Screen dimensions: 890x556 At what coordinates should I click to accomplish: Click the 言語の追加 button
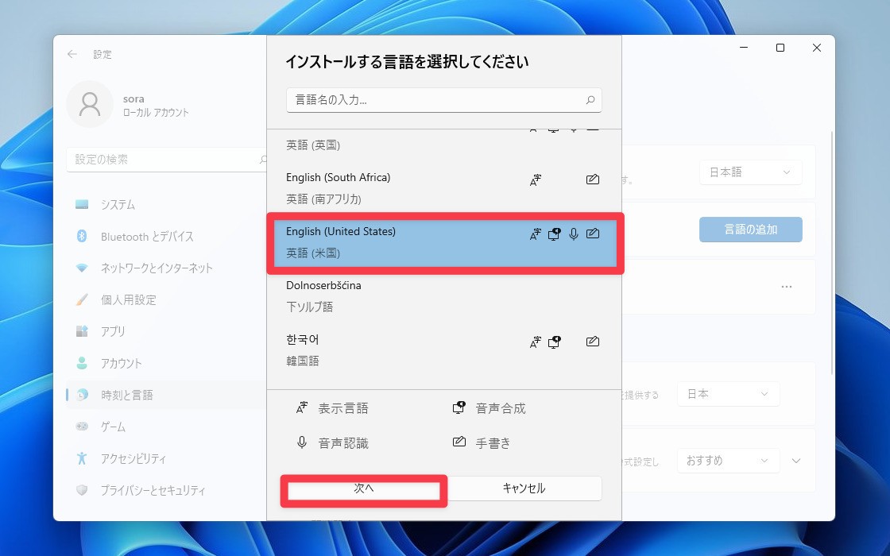click(750, 230)
